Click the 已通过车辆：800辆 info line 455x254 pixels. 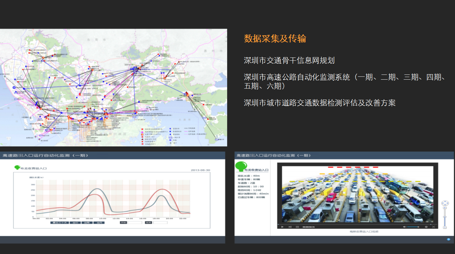tap(251, 197)
